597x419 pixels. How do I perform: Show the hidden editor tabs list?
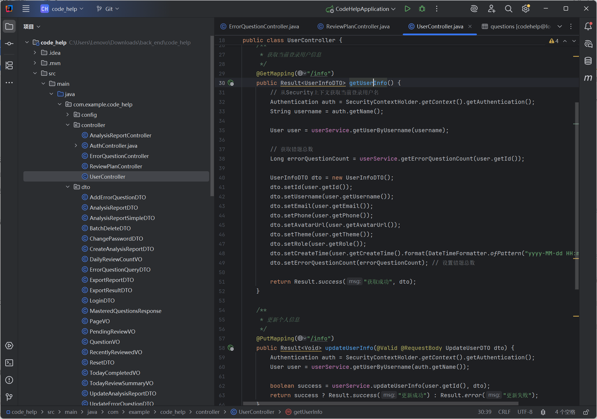coord(560,27)
